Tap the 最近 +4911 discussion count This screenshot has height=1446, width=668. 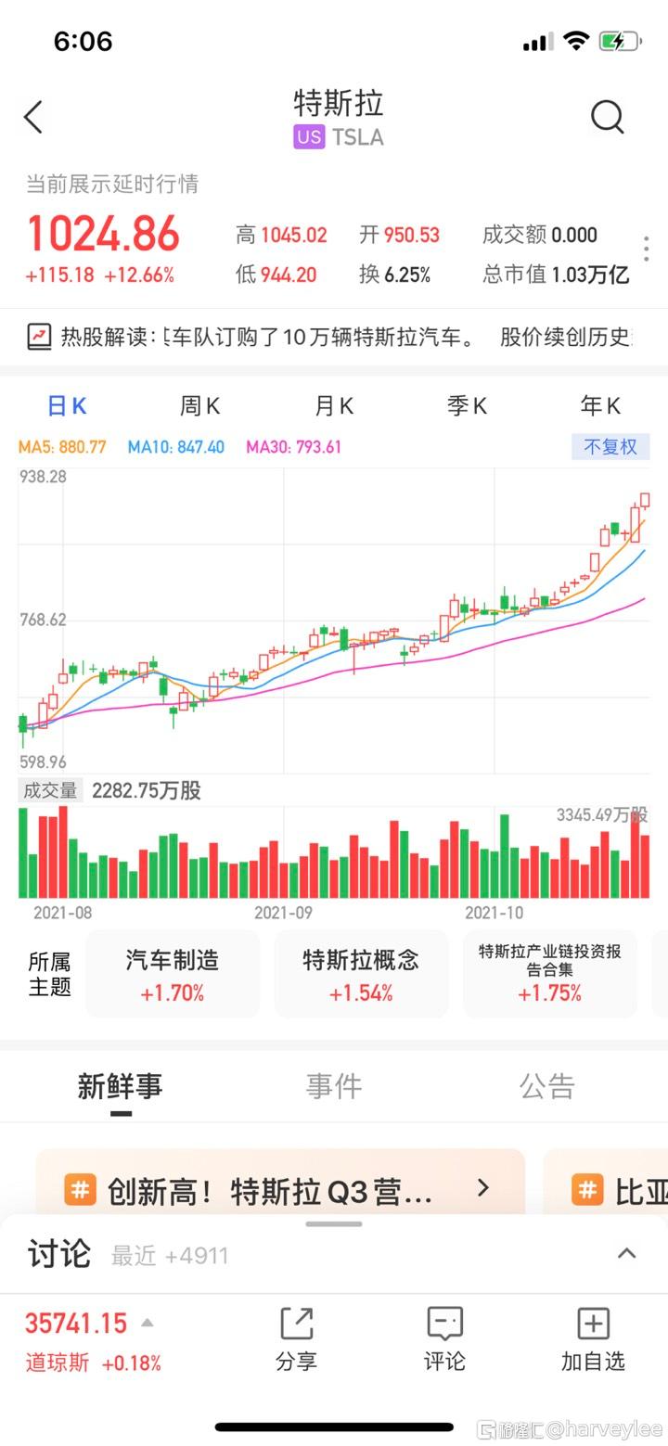click(170, 1256)
